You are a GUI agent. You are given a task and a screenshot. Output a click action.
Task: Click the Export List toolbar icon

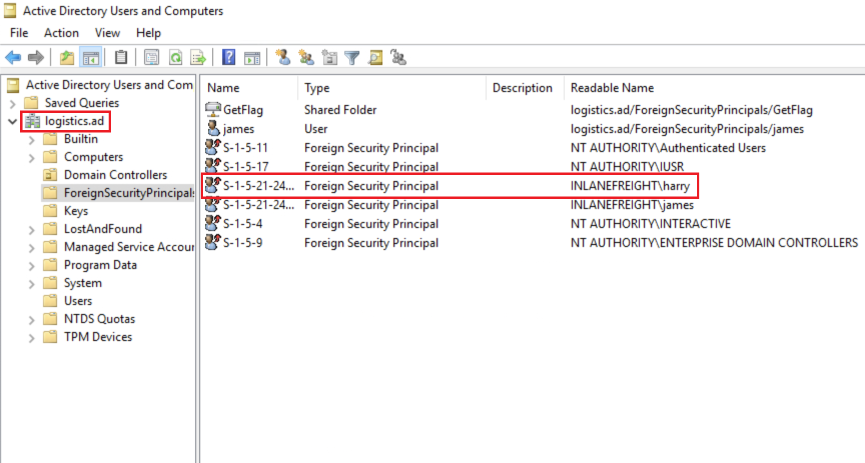198,57
